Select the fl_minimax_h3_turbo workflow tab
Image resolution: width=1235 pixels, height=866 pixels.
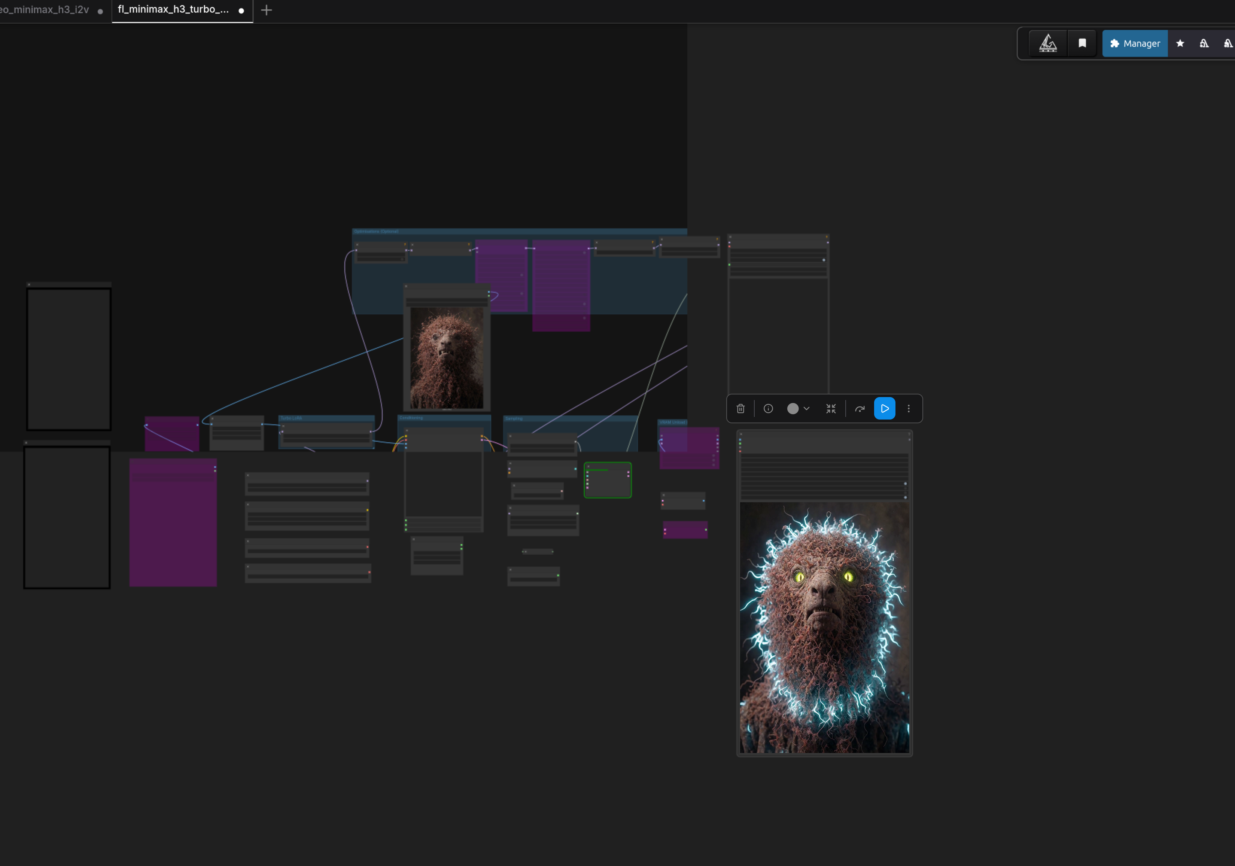pos(182,10)
